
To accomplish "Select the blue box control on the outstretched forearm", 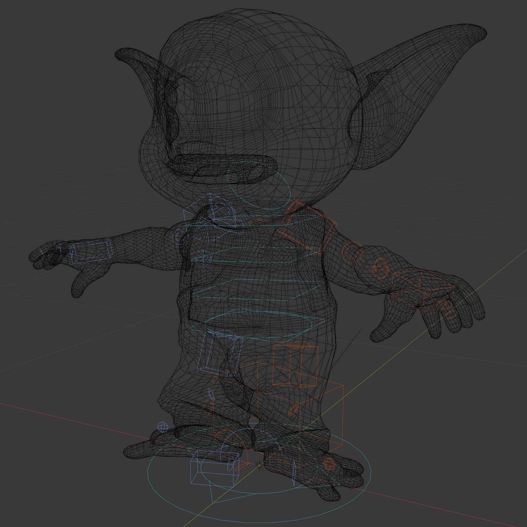I will (x=91, y=251).
